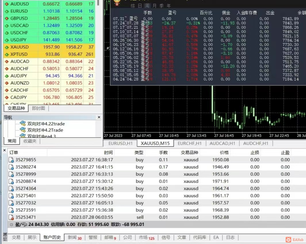Click the order icon for 35208874

11,182
